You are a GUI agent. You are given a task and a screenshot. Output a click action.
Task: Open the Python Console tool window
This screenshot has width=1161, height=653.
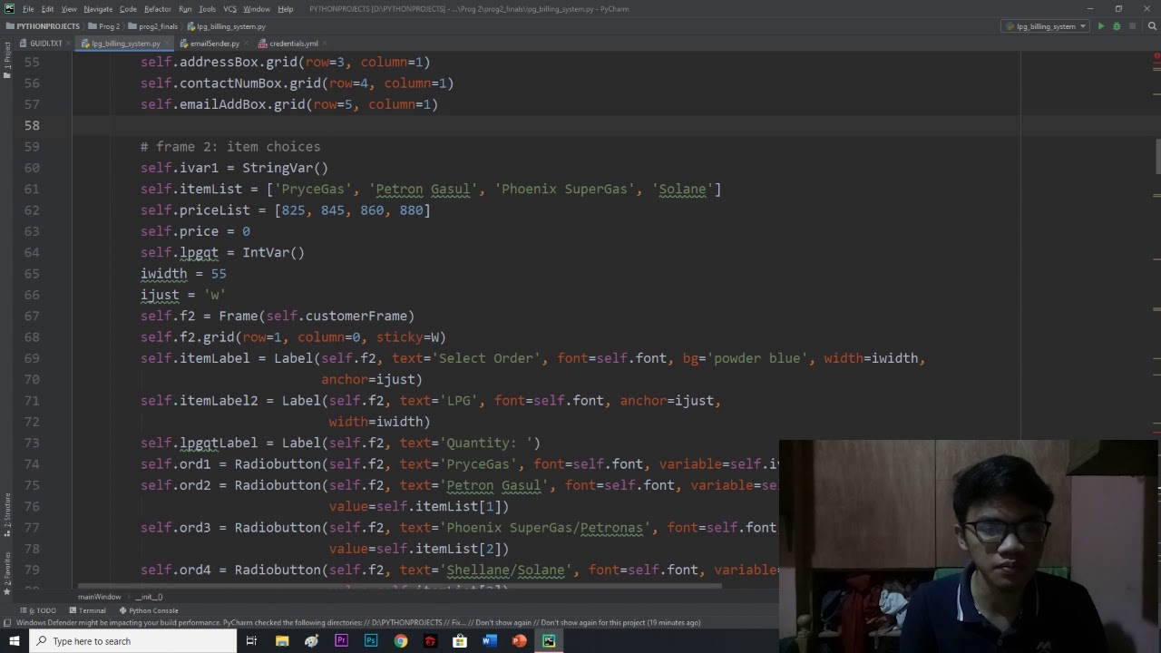[x=149, y=610]
